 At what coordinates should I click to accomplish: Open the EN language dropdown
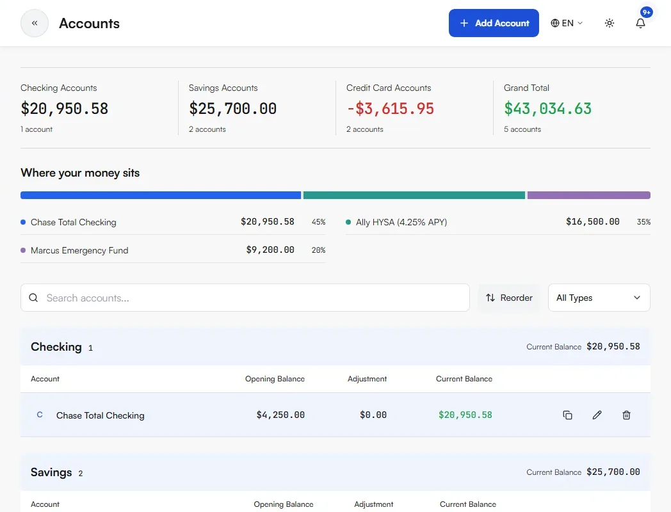pyautogui.click(x=567, y=23)
